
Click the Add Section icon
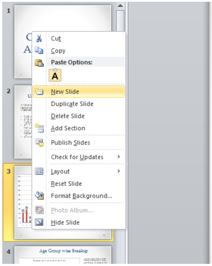[x=39, y=128]
